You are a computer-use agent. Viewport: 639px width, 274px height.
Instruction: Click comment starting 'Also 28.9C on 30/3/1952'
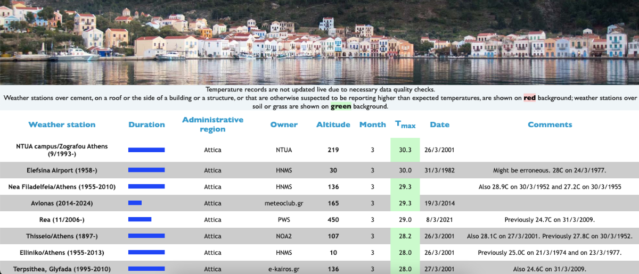click(x=550, y=187)
